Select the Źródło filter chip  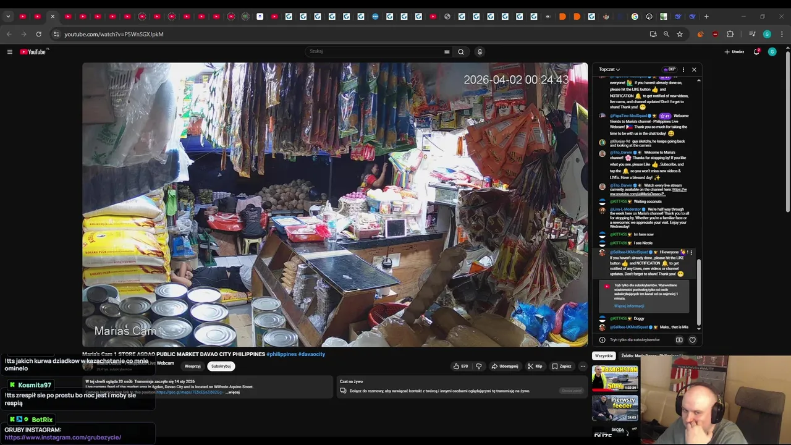(651, 356)
